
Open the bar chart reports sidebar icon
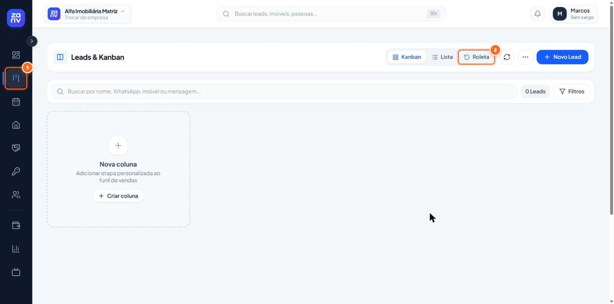pos(16,249)
